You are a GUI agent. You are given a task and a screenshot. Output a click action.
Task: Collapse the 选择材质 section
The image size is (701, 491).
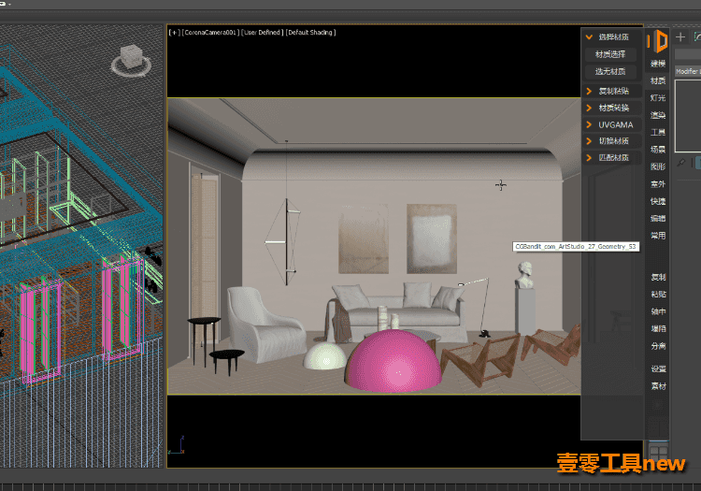pos(612,37)
